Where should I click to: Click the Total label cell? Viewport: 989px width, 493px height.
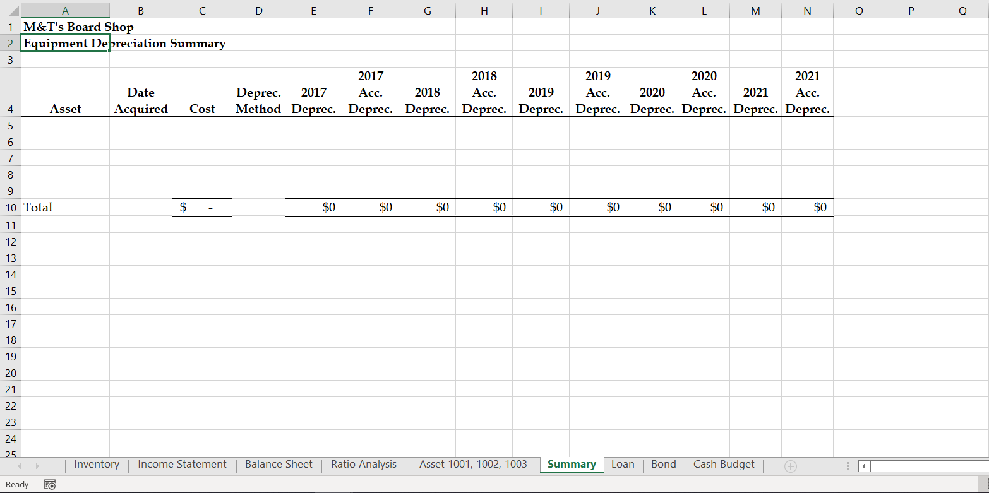pyautogui.click(x=65, y=208)
